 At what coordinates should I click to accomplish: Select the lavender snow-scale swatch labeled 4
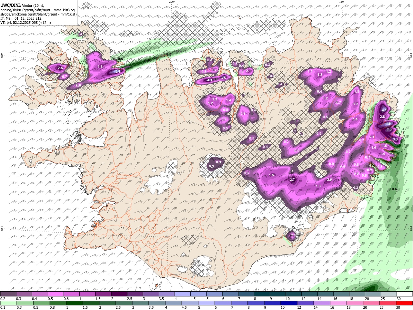(182, 294)
